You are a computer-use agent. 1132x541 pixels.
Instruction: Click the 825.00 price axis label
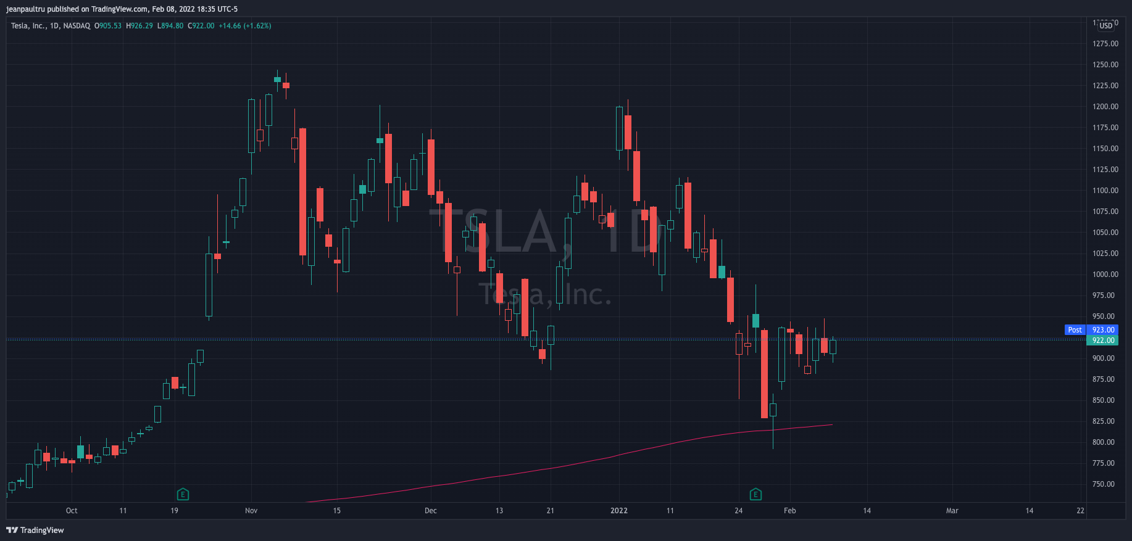click(1103, 421)
